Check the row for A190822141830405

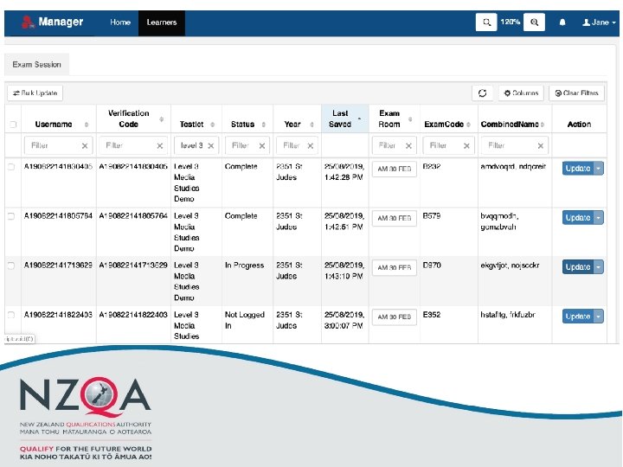(11, 167)
